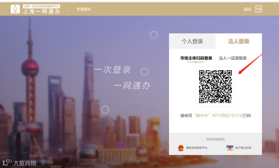Viewport: 279px width, 168px height.
Task: Open 电子营业执照 quick login link
Action: (x=243, y=148)
